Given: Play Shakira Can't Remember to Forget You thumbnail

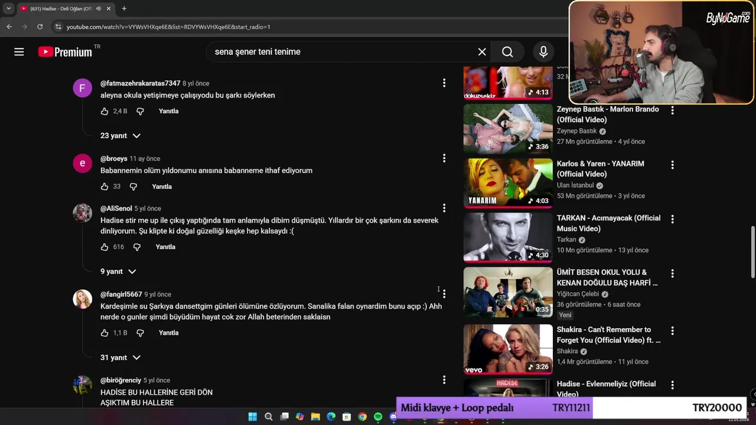Looking at the screenshot, I should (x=508, y=349).
